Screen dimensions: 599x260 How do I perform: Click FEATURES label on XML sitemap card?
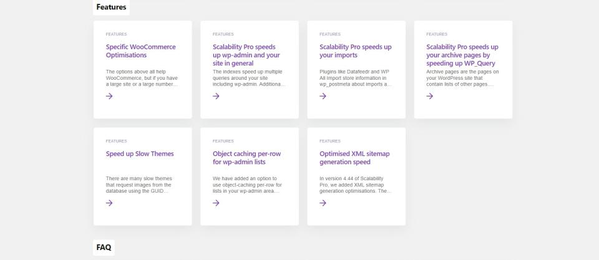(329, 141)
